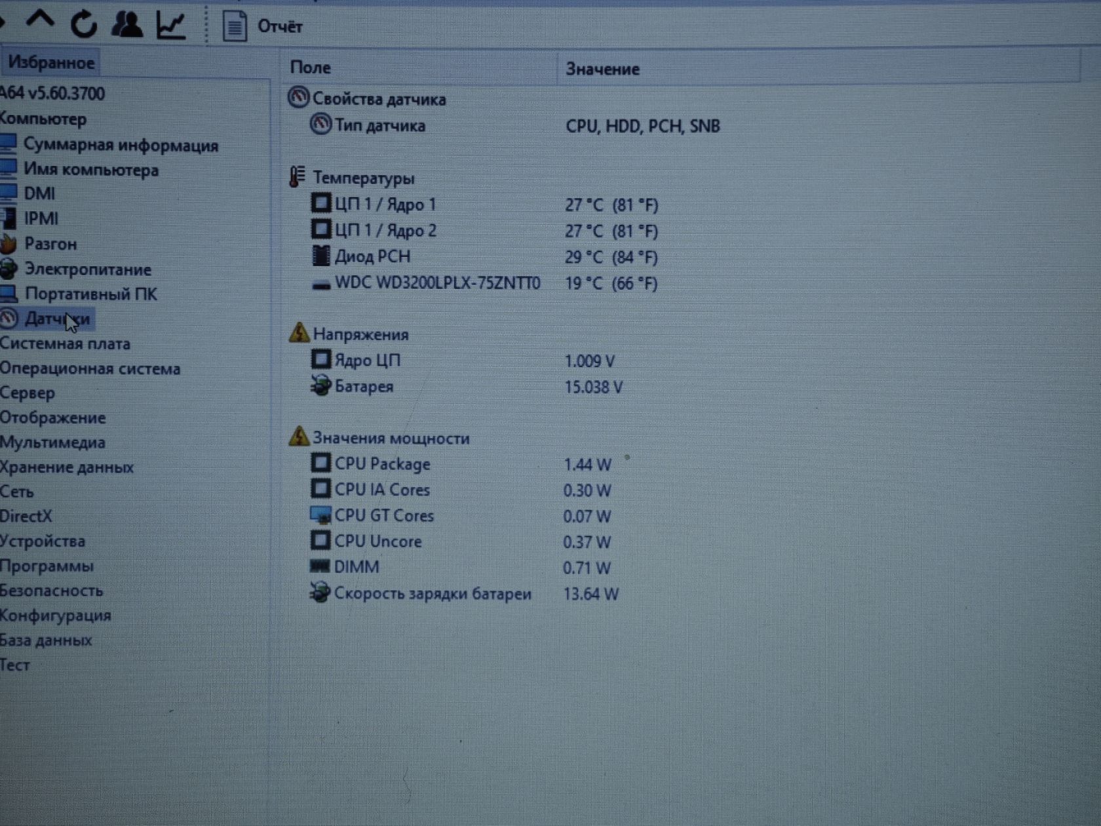Select the ЦП 1 / Ядро 1 row
The image size is (1101, 826).
pyautogui.click(x=484, y=204)
